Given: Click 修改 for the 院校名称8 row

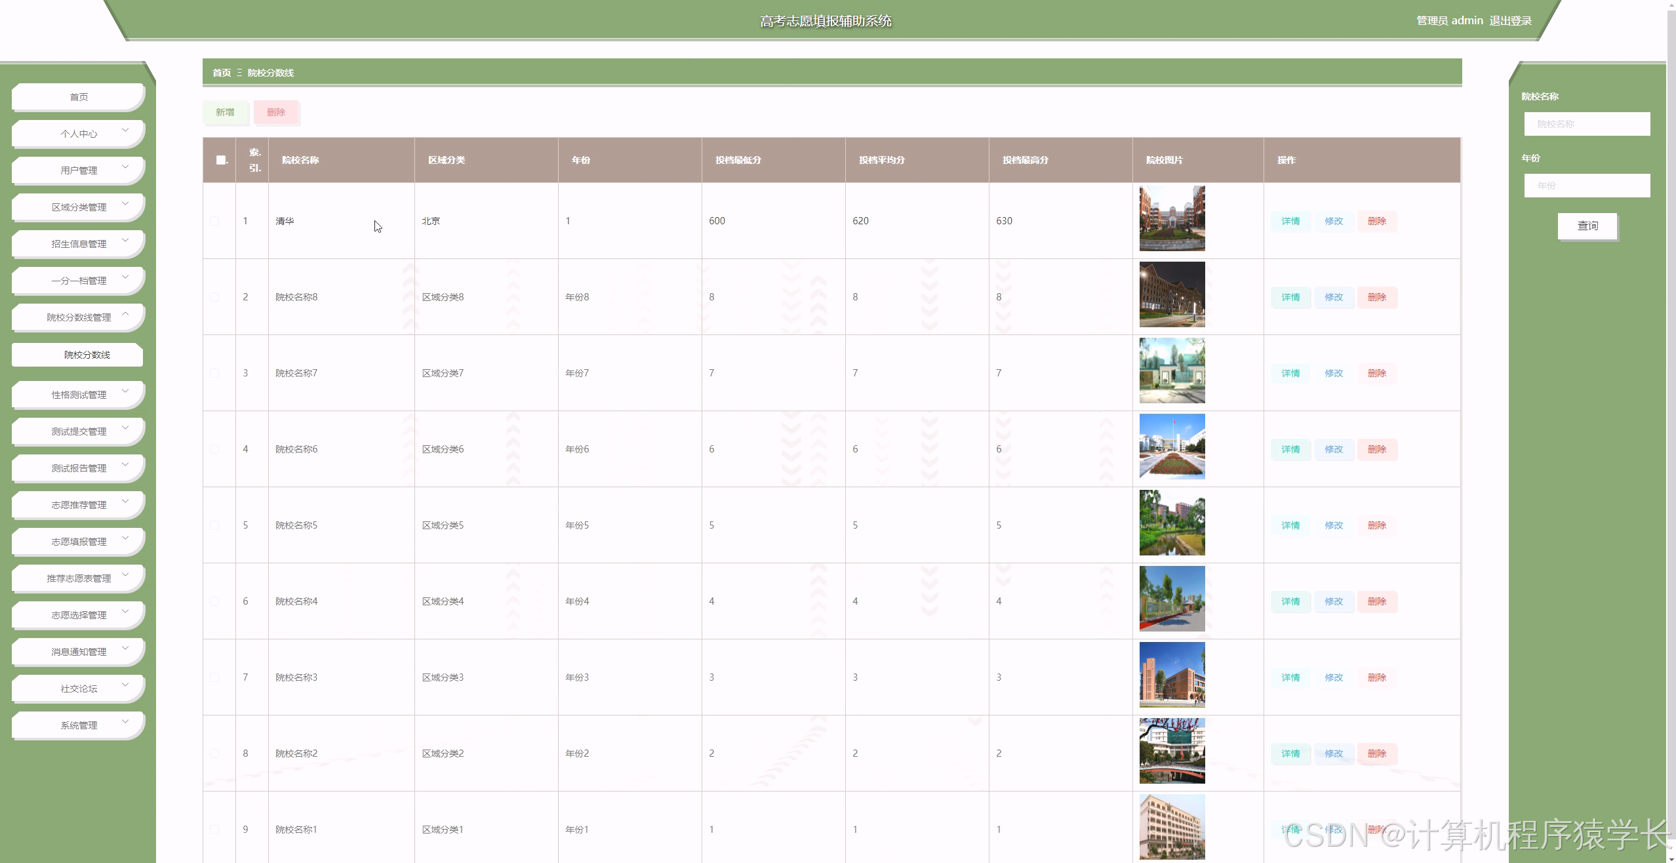Looking at the screenshot, I should 1333,297.
